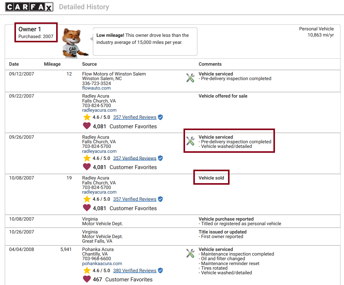344x285 pixels.
Task: Click the Low mileage speech bubble
Action: (x=145, y=41)
